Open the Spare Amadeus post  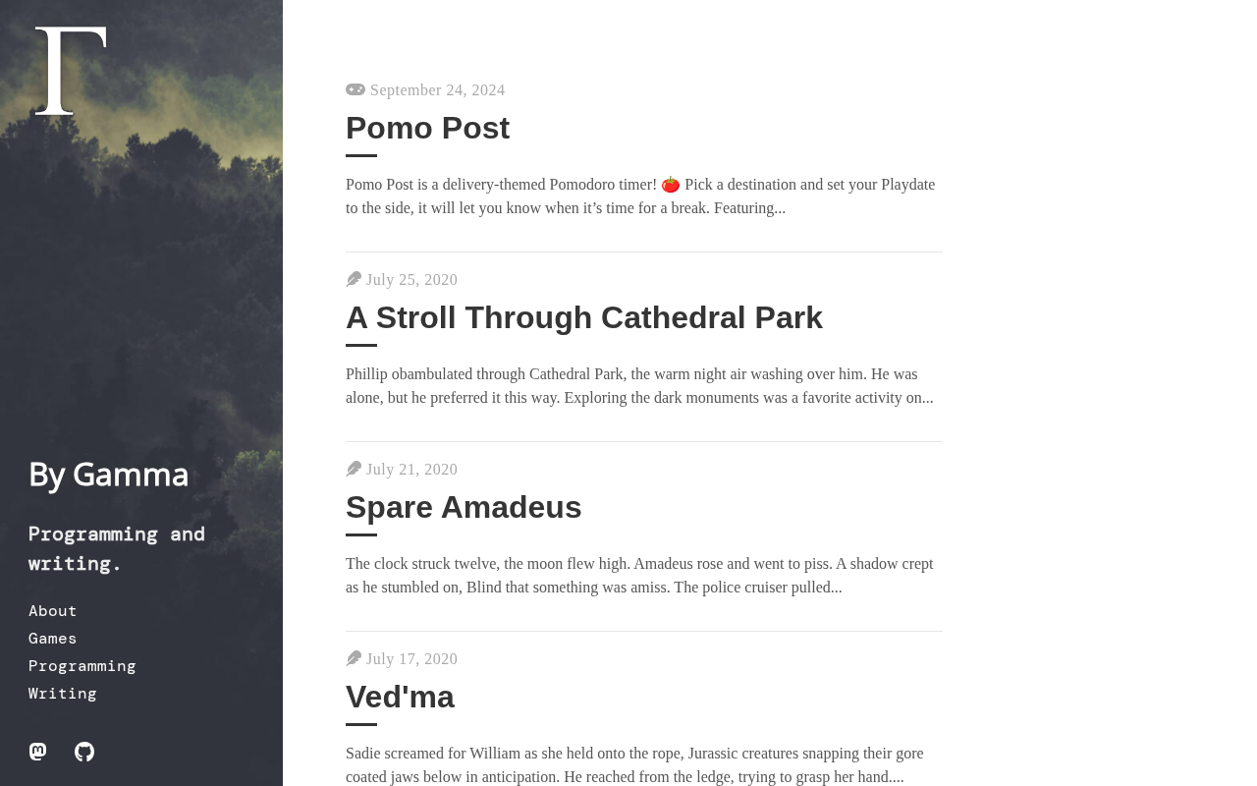pos(464,507)
